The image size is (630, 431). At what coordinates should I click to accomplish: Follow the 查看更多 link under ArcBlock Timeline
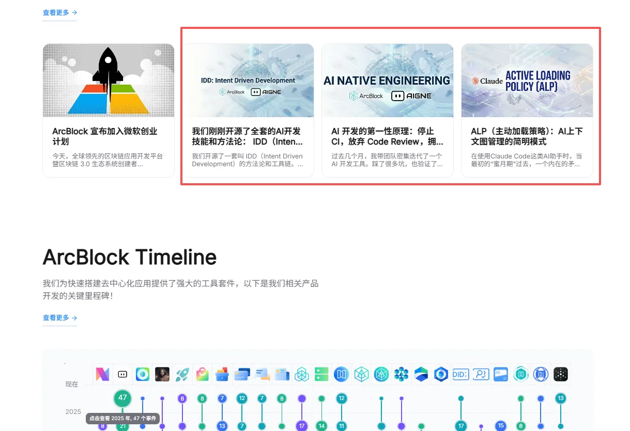[x=60, y=317]
